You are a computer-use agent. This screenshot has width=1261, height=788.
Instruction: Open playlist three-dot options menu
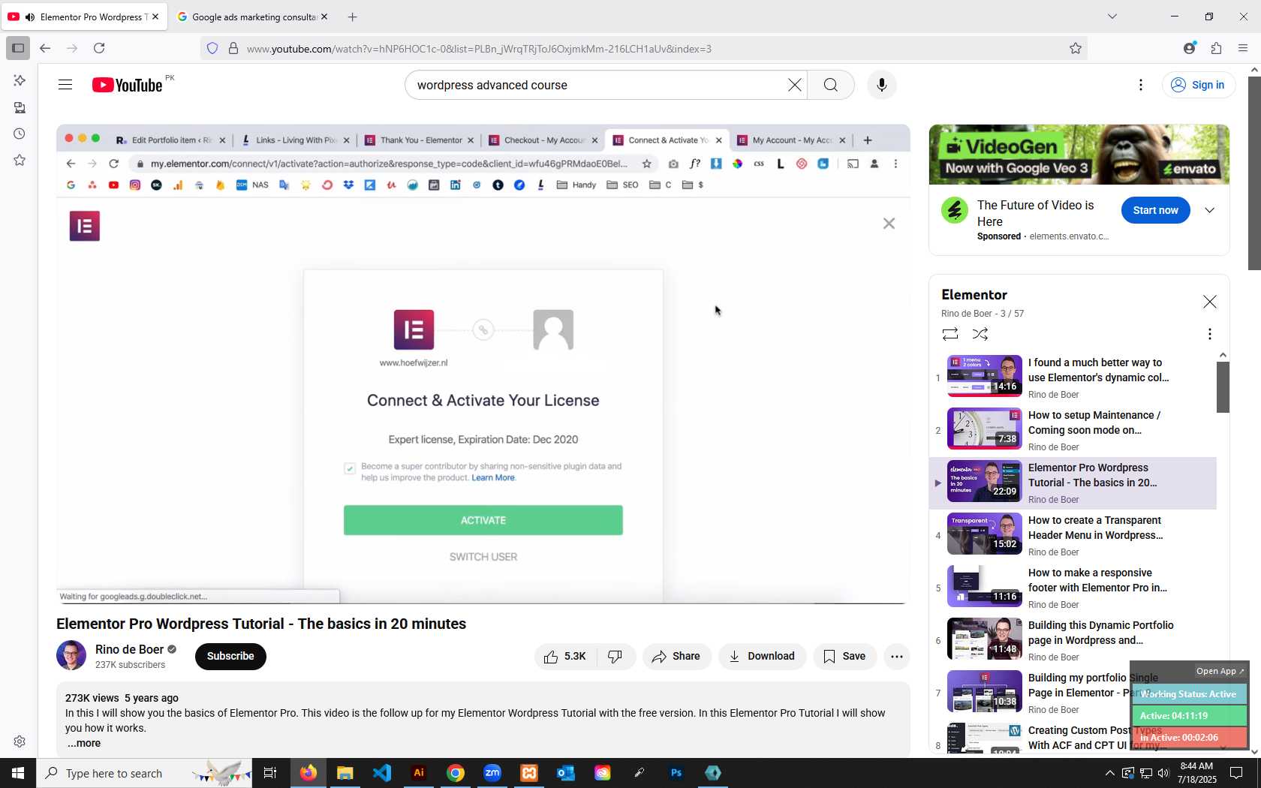click(1209, 334)
